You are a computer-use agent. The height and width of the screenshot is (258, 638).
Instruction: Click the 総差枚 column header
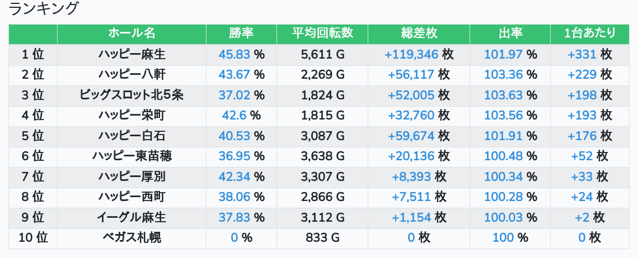[419, 34]
